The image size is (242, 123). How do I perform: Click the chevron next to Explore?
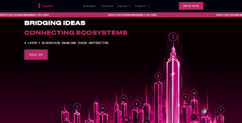(x=130, y=6)
